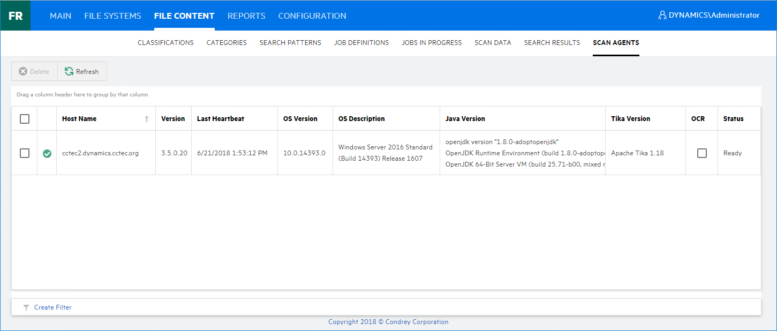Open the REPORTS menu

tap(246, 16)
